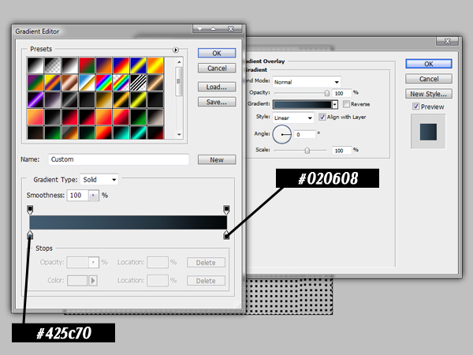
Task: Pick the chrome blue-white gradient preset
Action: [87, 82]
